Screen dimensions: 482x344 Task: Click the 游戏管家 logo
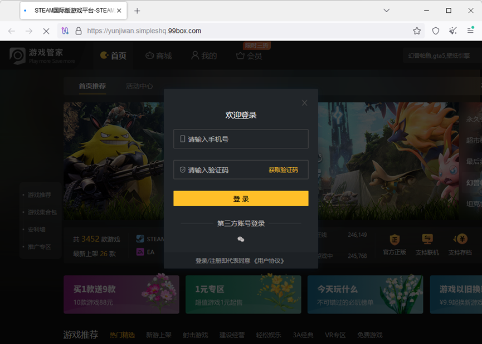click(x=42, y=56)
